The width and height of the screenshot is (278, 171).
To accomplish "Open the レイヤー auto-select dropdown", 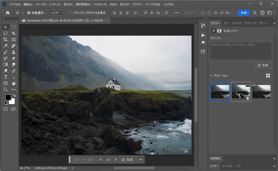I will pos(57,13).
